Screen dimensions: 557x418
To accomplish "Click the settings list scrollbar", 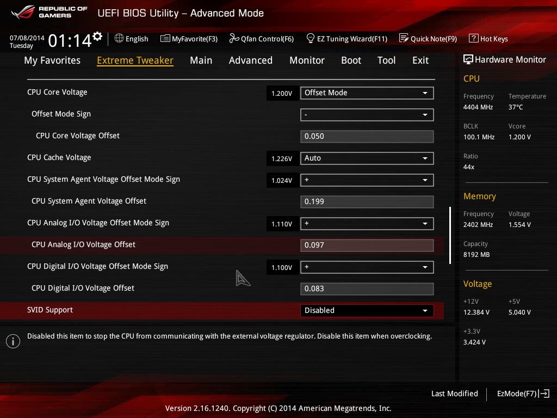I will (450, 235).
